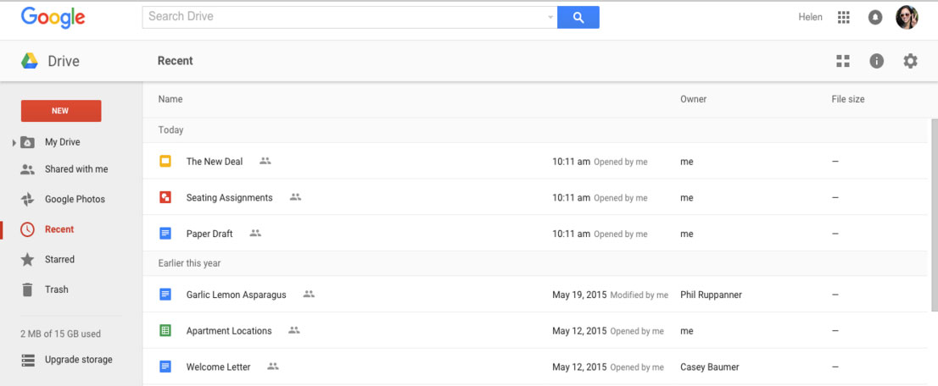This screenshot has width=938, height=386.
Task: Open the Drive settings gear
Action: pyautogui.click(x=910, y=61)
